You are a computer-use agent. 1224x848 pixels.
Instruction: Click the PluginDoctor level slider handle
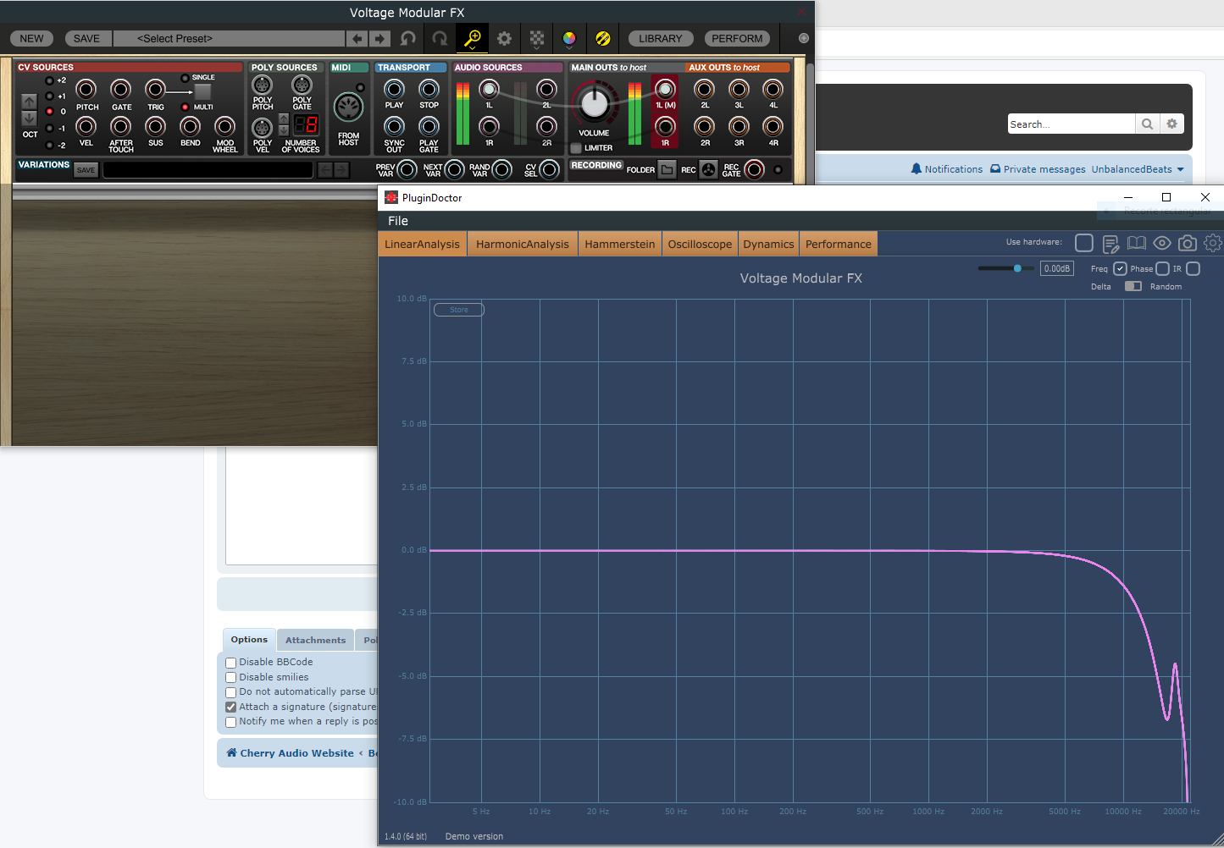(1017, 268)
